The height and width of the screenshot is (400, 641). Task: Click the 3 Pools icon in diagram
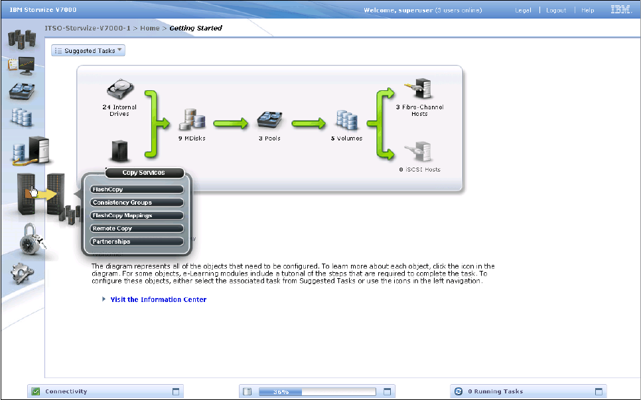tap(270, 121)
